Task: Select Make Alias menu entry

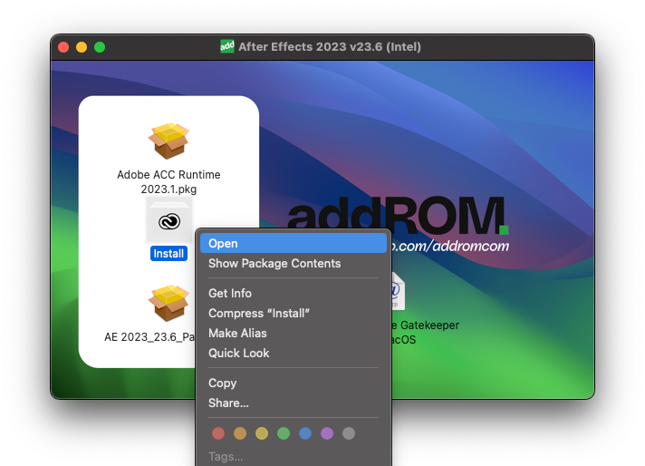Action: (x=294, y=333)
